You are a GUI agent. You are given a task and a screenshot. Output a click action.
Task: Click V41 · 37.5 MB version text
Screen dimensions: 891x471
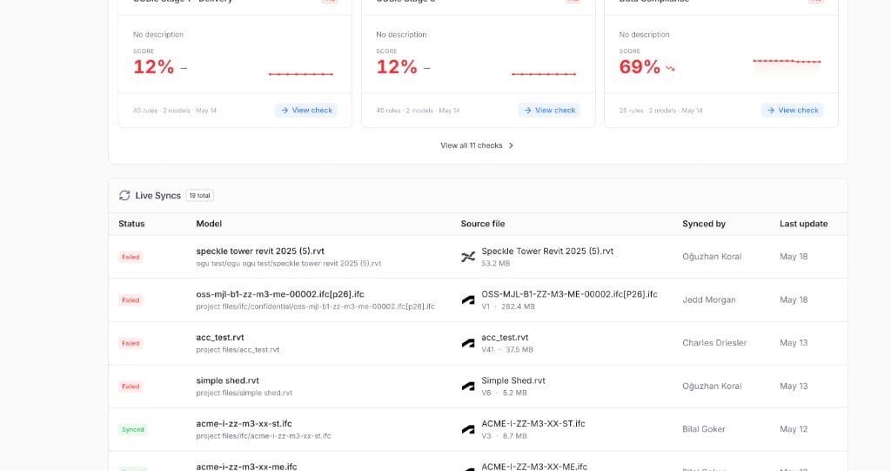(507, 350)
